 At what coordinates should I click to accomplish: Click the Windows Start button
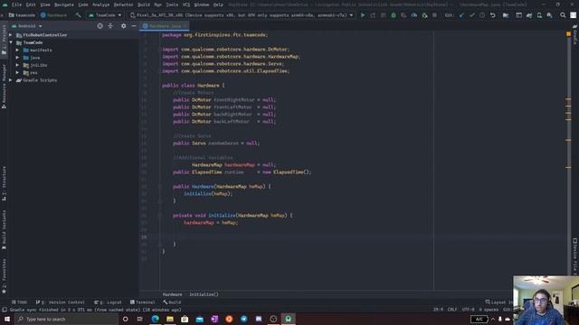coord(7,319)
